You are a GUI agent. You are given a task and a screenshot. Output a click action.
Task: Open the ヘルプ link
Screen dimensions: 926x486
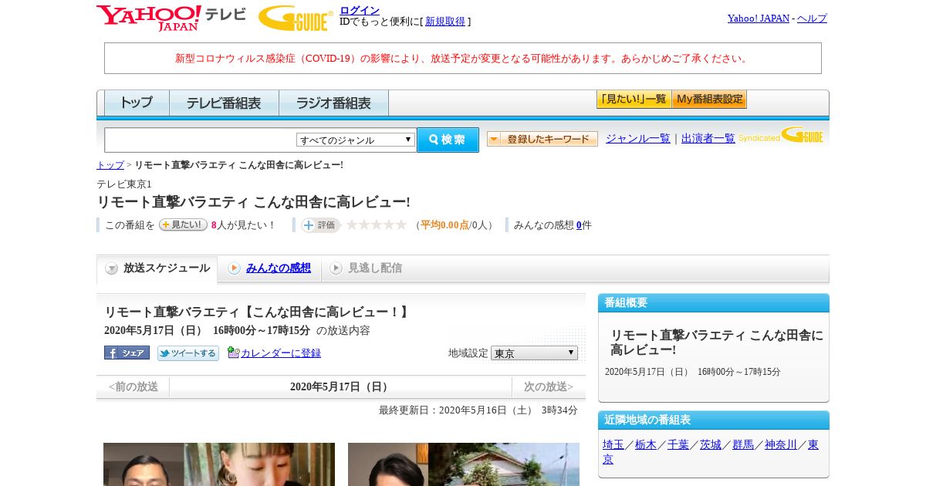point(812,18)
